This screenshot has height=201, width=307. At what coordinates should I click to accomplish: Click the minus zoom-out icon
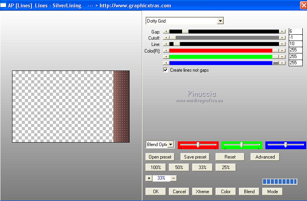coord(174,178)
